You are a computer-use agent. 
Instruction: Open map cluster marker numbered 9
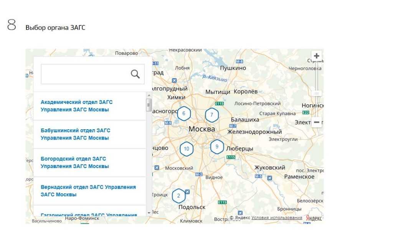pos(217,147)
